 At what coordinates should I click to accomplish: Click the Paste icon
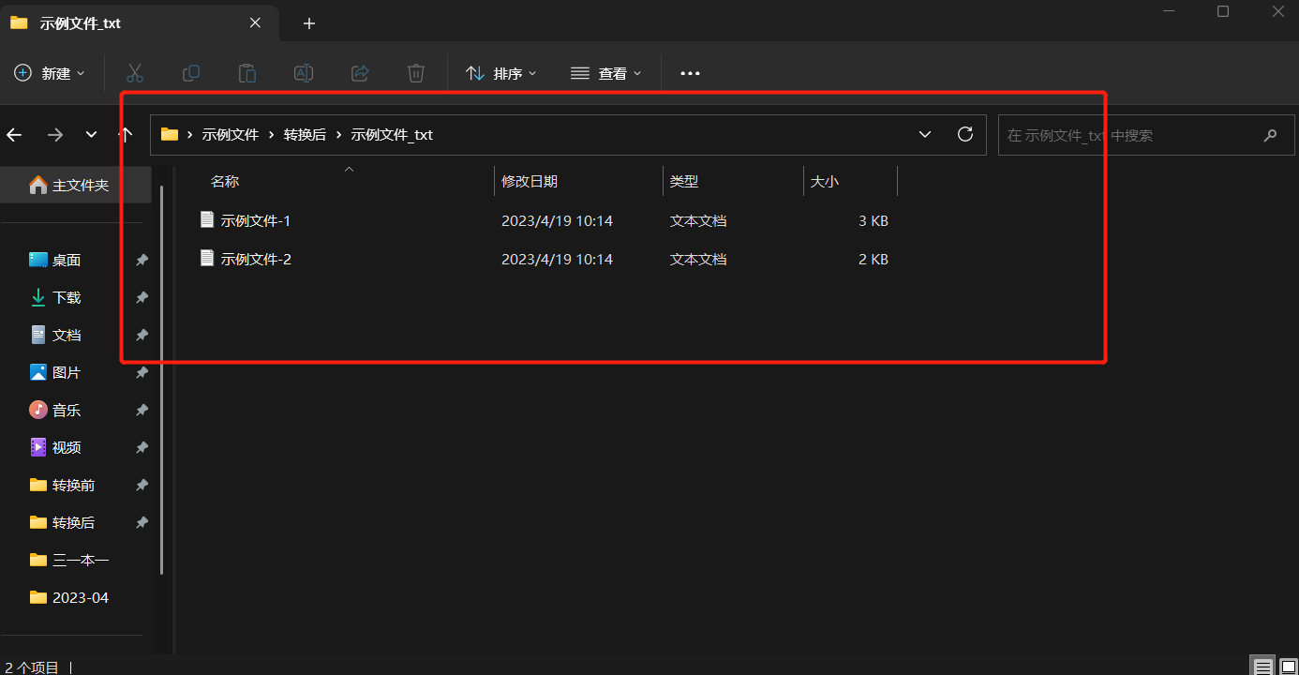click(246, 72)
